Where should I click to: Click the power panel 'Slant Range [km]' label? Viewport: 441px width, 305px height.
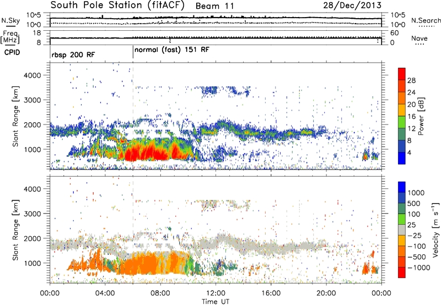[x=15, y=116]
